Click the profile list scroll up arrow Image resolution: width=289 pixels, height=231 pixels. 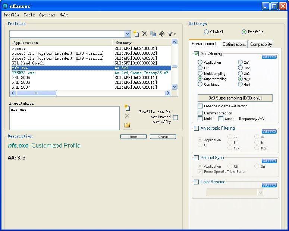pyautogui.click(x=175, y=42)
